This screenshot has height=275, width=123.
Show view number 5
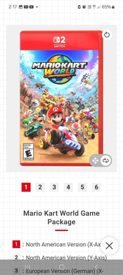click(82, 187)
